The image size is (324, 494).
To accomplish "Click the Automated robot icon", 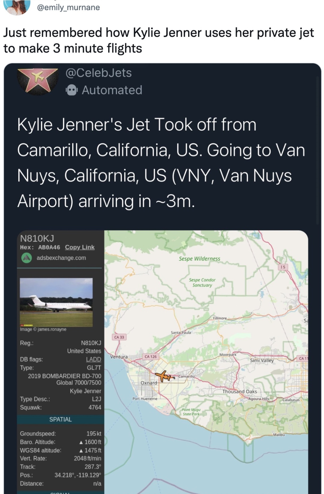I will click(72, 90).
